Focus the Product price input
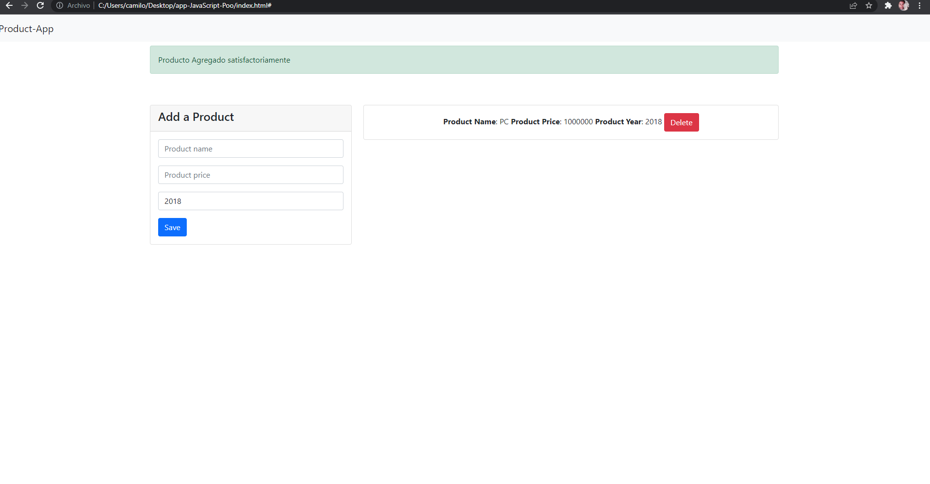The image size is (930, 484). click(x=250, y=175)
